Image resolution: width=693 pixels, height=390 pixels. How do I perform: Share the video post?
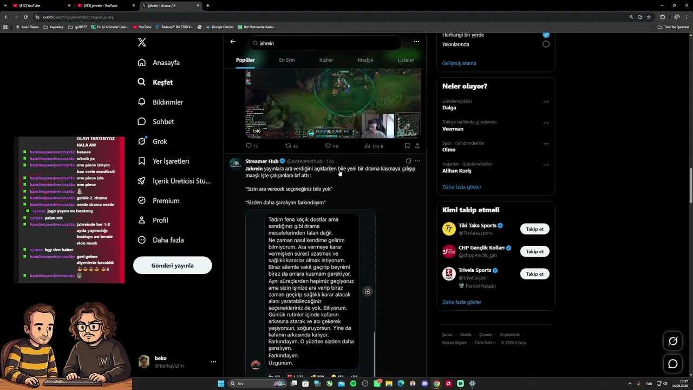[417, 146]
